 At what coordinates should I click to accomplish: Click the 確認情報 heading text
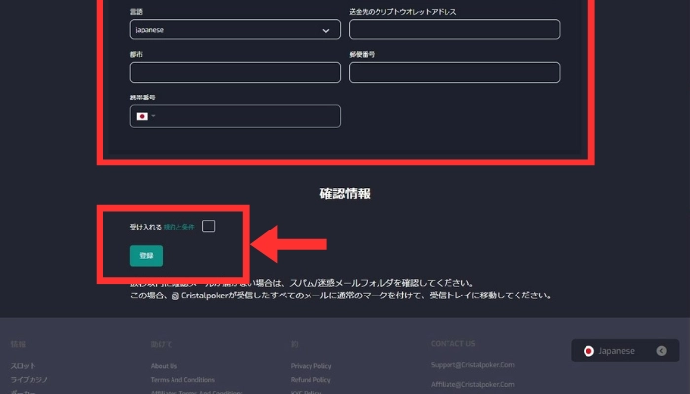click(345, 193)
